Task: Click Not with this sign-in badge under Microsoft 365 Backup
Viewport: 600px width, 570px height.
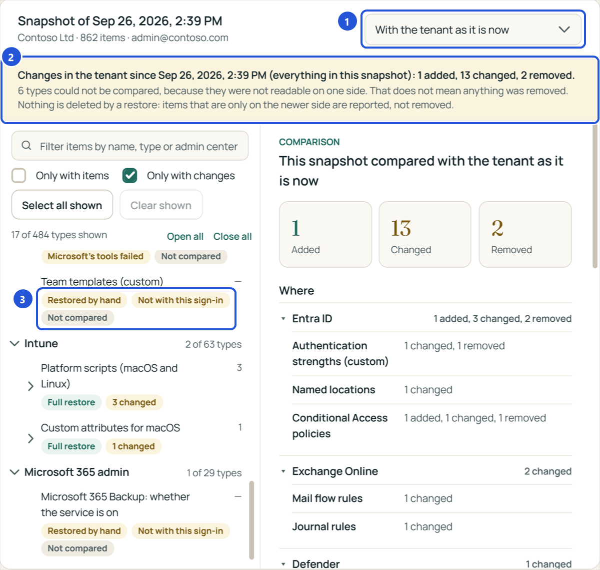Action: tap(180, 531)
